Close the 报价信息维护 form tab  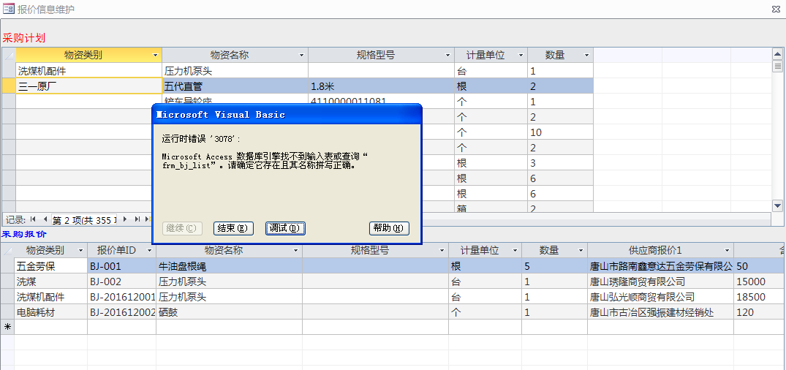(775, 9)
